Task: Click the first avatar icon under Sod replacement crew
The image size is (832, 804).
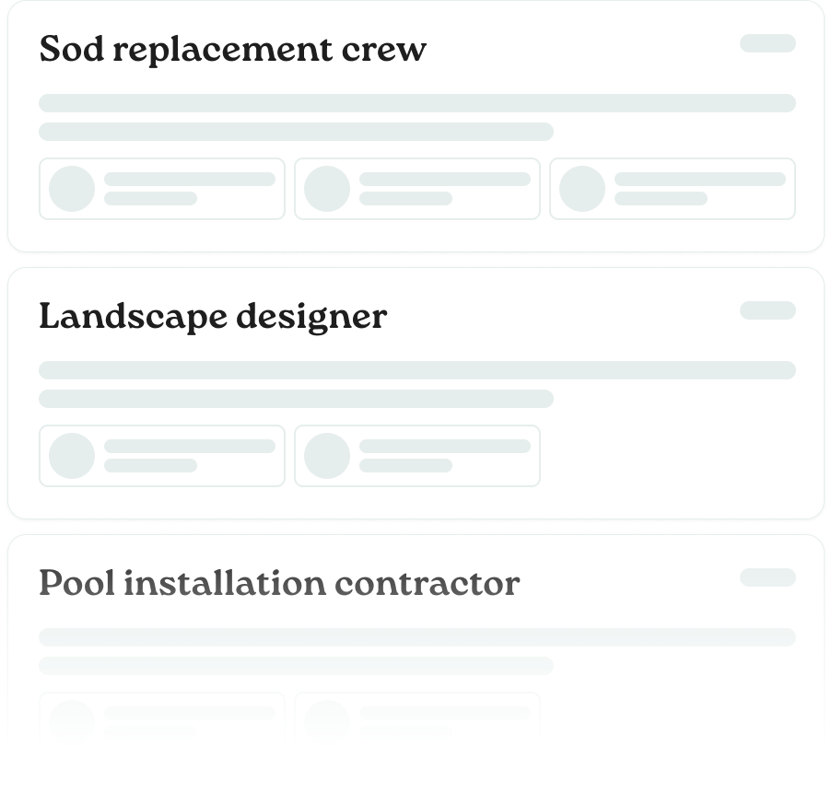Action: pyautogui.click(x=72, y=189)
